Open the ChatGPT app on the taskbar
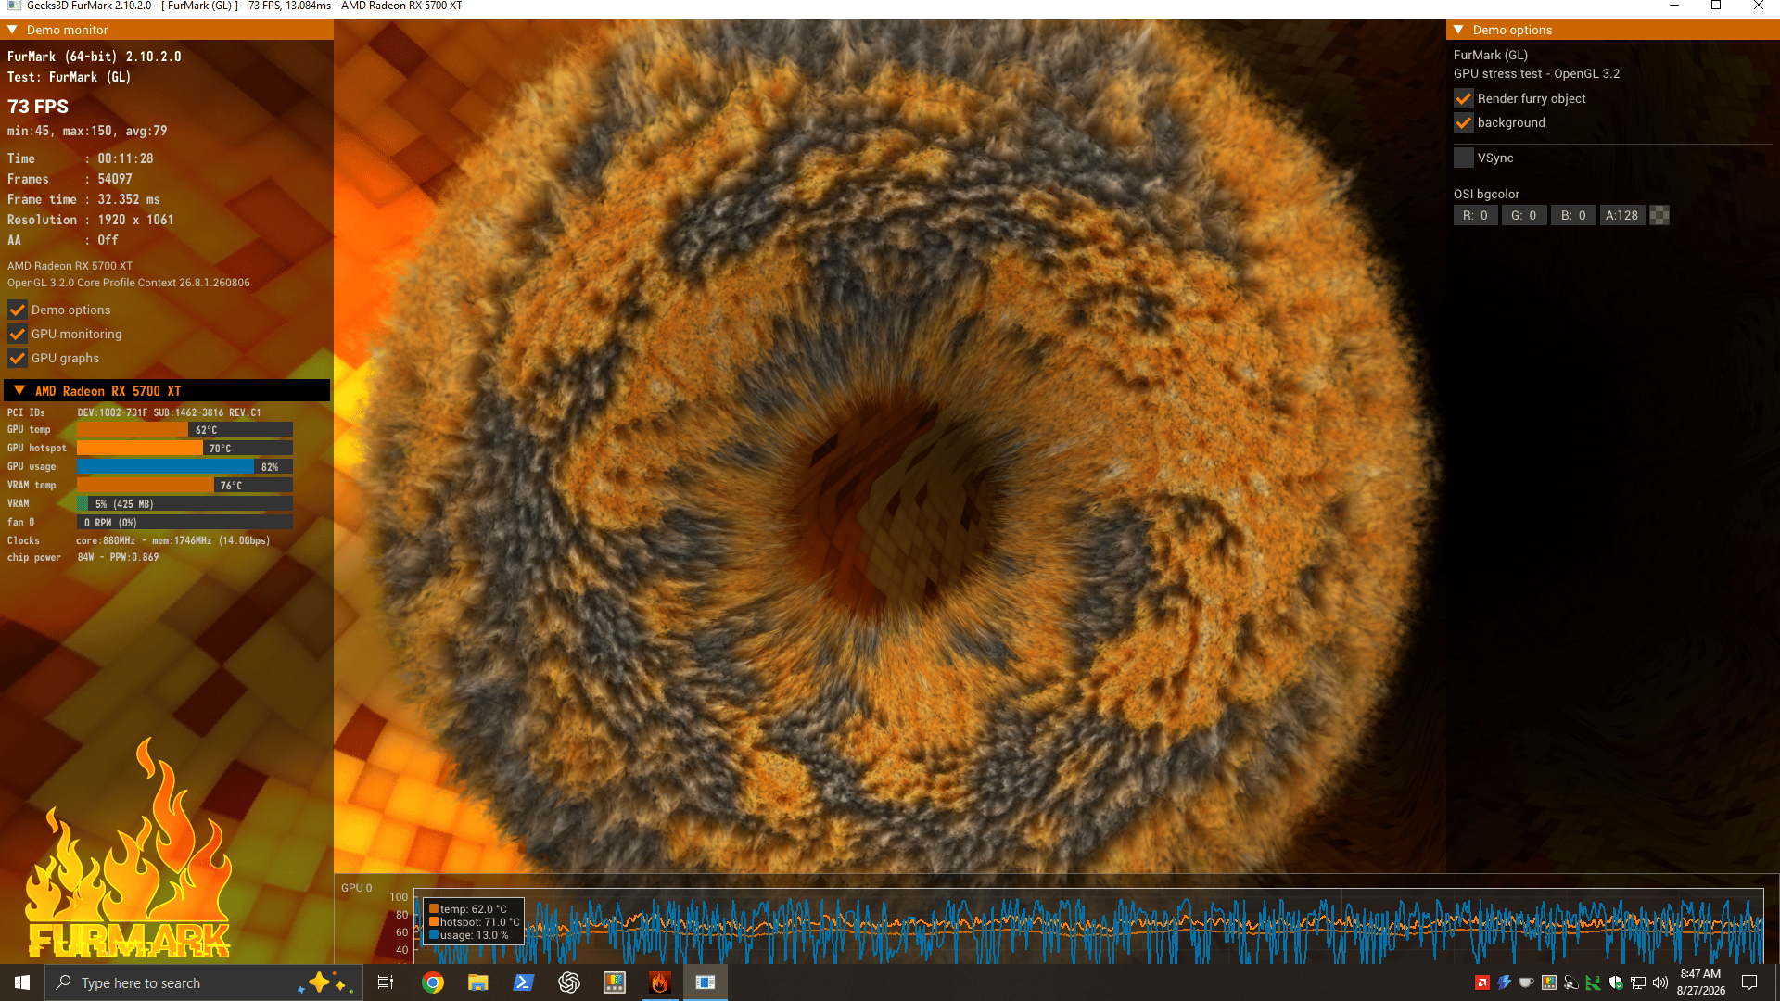The width and height of the screenshot is (1780, 1001). (568, 982)
